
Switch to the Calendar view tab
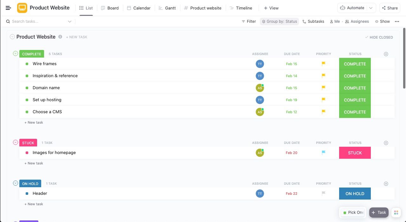coord(139,8)
